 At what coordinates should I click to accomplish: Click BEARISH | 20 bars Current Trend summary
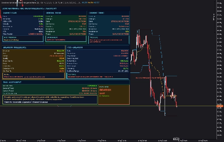[89, 91]
